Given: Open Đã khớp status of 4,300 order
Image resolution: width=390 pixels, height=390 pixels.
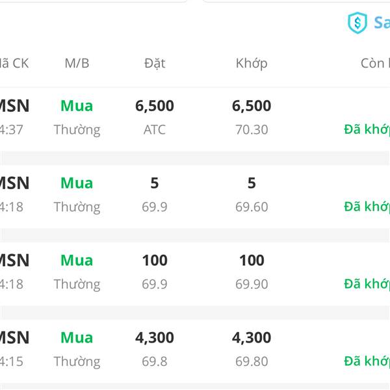Looking at the screenshot, I should coord(367,361).
